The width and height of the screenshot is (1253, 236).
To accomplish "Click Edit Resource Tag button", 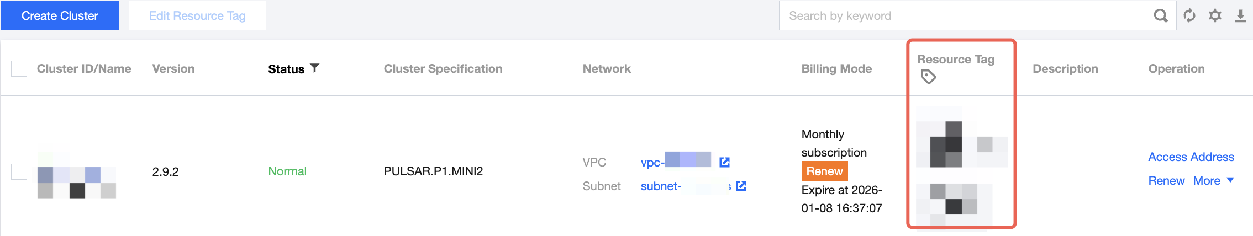I will pyautogui.click(x=197, y=15).
